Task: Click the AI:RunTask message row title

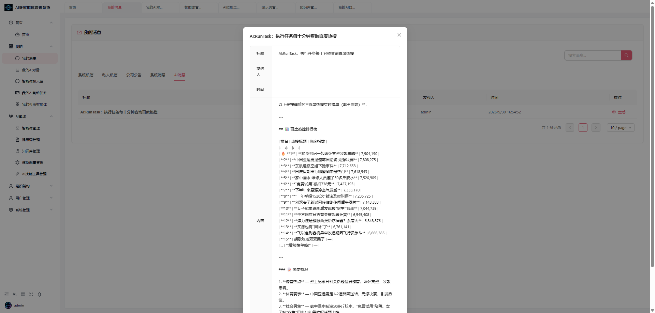Action: [x=119, y=112]
